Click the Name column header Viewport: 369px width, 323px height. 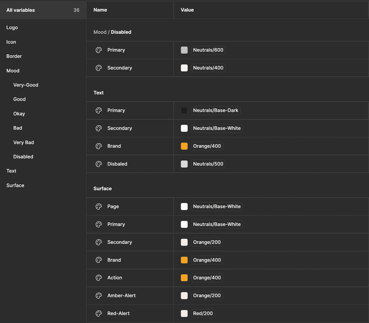coord(100,10)
